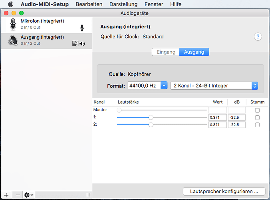Select the Ausgang (integriert) speaker device icon
Screen dimensions: 270x200
click(13, 40)
